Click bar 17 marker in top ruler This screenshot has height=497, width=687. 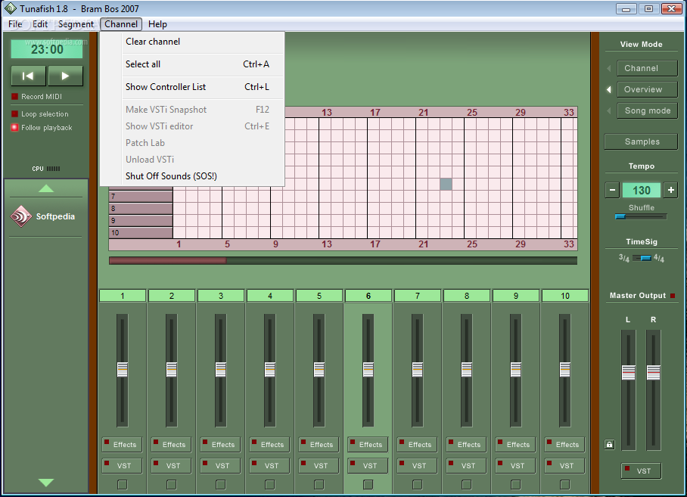point(375,113)
